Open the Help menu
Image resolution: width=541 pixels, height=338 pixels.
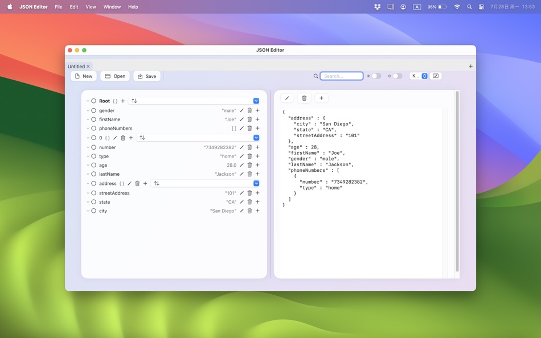133,7
